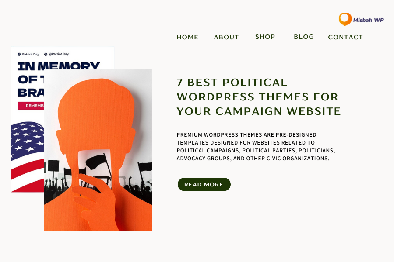Click the red Remember button on poster
Viewport: 394px width, 262px height.
tap(31, 106)
